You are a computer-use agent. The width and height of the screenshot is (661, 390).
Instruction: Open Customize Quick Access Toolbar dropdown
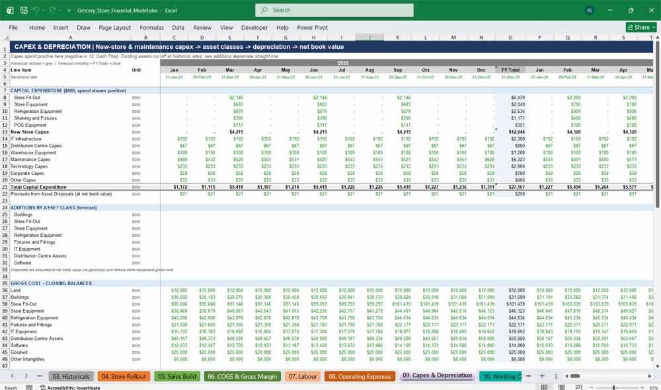(x=69, y=10)
